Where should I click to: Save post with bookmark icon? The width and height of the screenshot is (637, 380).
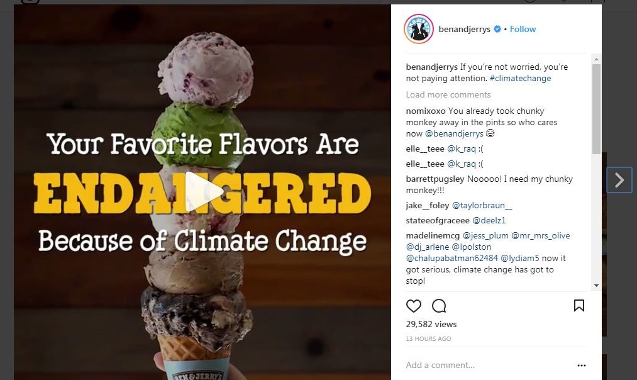[579, 306]
